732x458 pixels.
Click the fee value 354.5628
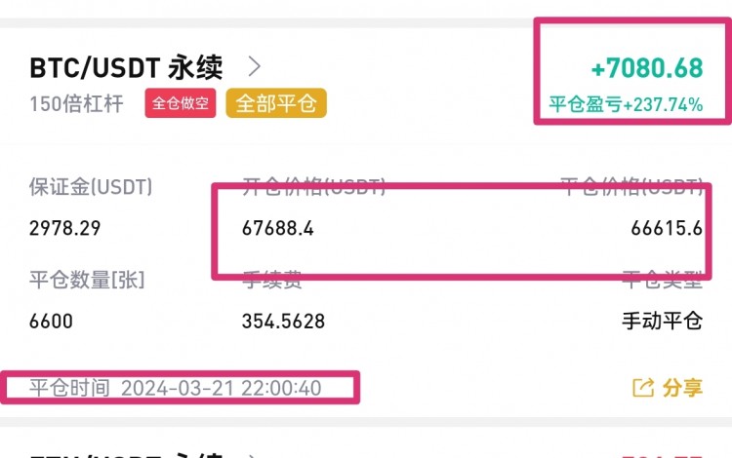point(283,321)
